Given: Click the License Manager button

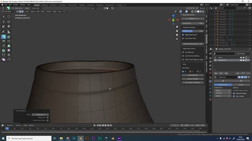Looking at the screenshot, I should tap(193, 79).
